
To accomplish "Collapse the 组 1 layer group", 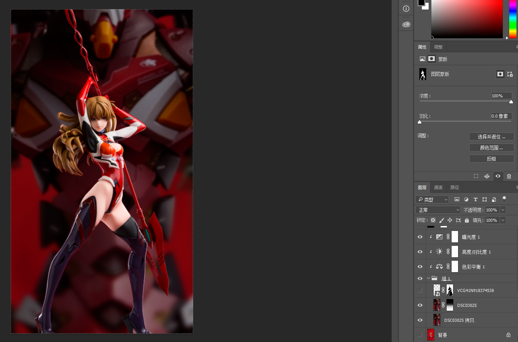I will (x=428, y=278).
